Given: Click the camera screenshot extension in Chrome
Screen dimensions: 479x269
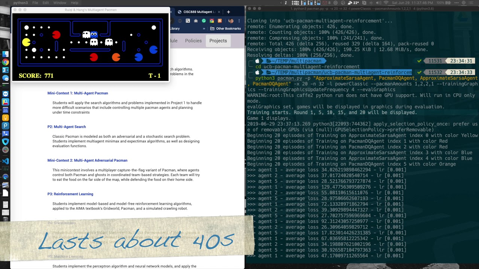Looking at the screenshot, I should coord(196,21).
